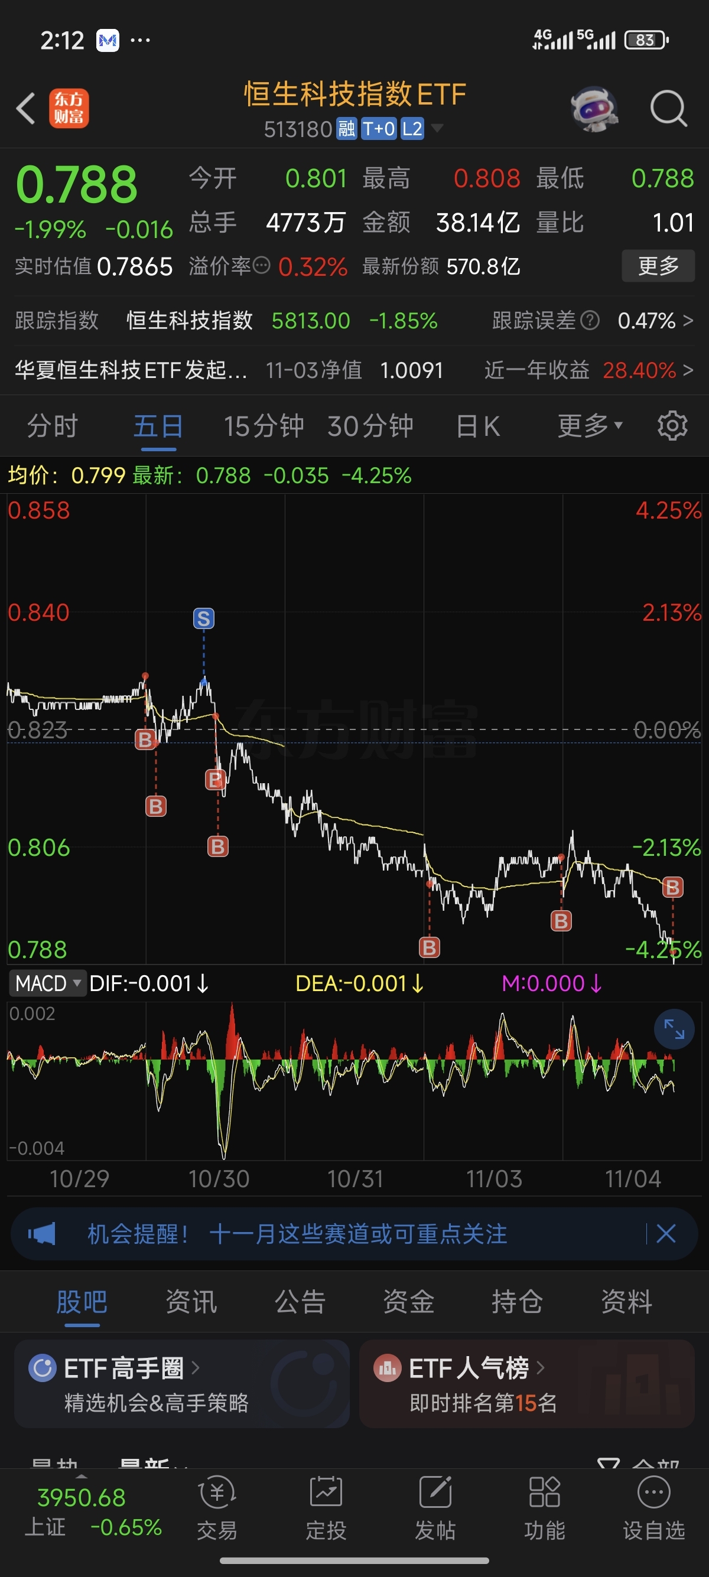Tap the L2 level badge
The image size is (709, 1577).
pyautogui.click(x=412, y=129)
